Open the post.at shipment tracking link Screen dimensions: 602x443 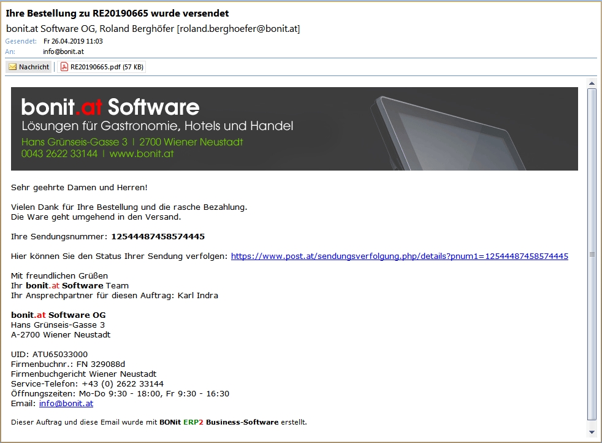click(x=399, y=256)
